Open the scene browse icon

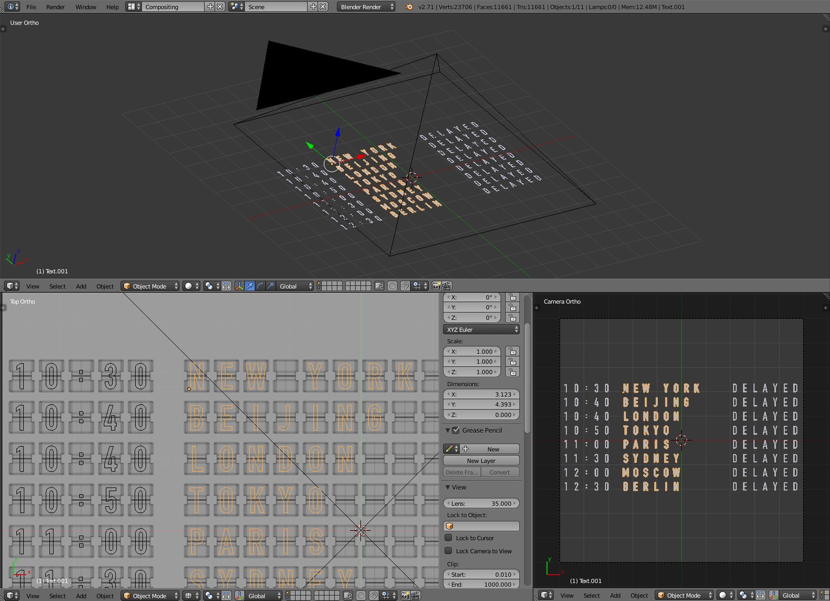click(x=236, y=7)
